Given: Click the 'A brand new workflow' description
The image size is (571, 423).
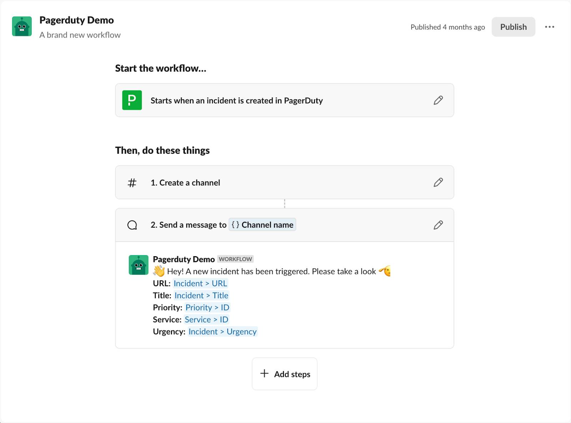Looking at the screenshot, I should [80, 35].
